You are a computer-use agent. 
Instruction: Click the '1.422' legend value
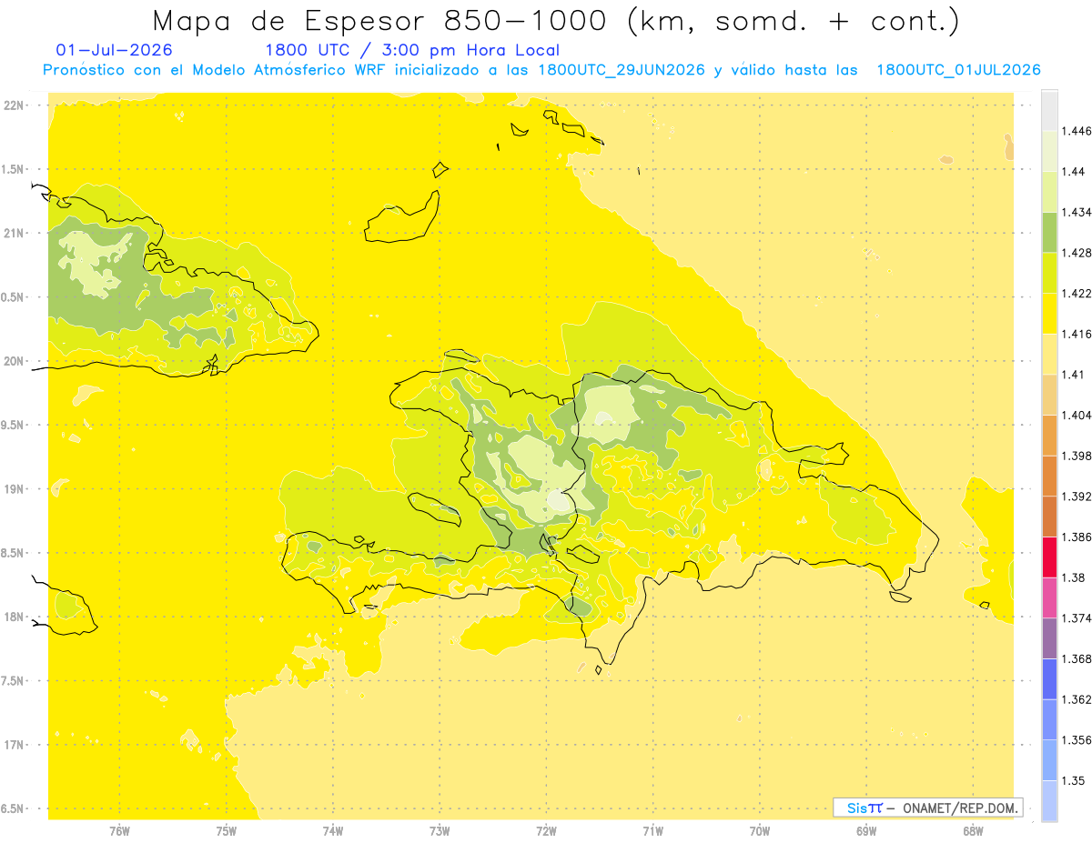pyautogui.click(x=1077, y=294)
